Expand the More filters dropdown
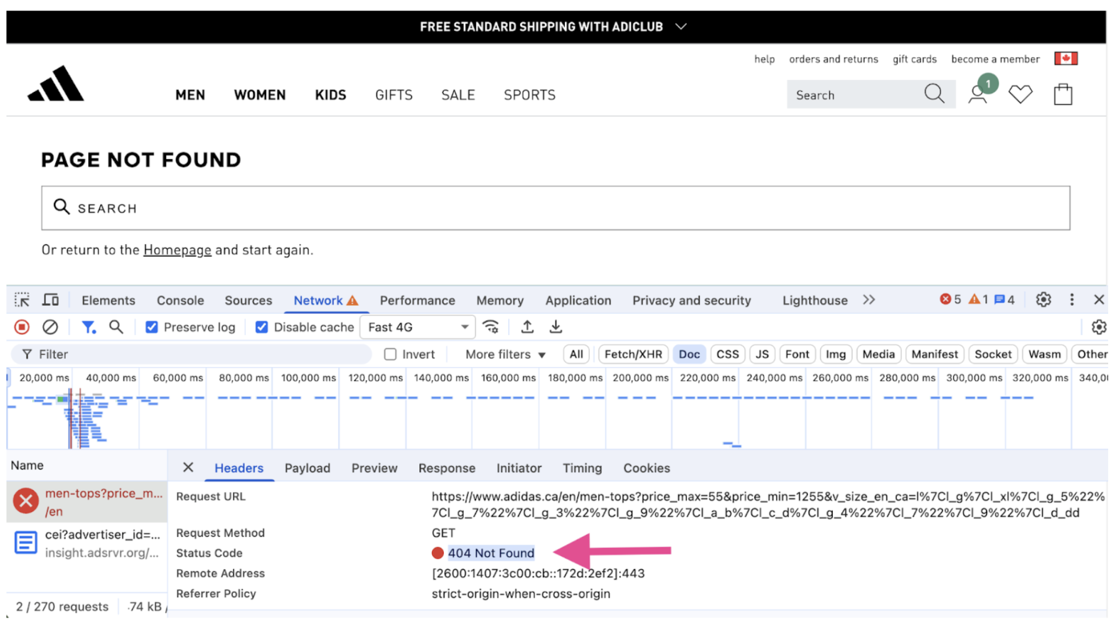The height and width of the screenshot is (625, 1115). [x=505, y=355]
